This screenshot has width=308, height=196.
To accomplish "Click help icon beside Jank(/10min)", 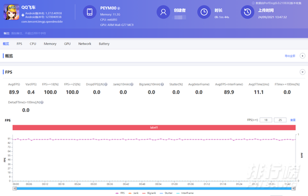I will tap(132, 85).
